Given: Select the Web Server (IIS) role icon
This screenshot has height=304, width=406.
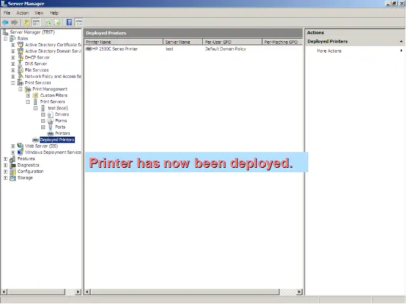Looking at the screenshot, I should tap(20, 146).
